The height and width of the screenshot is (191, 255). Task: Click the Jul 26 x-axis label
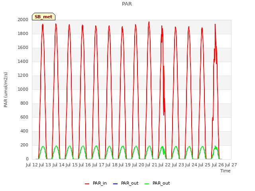pyautogui.click(x=218, y=165)
